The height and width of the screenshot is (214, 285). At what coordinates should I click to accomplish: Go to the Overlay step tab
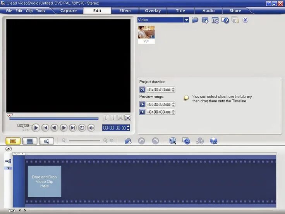(153, 11)
